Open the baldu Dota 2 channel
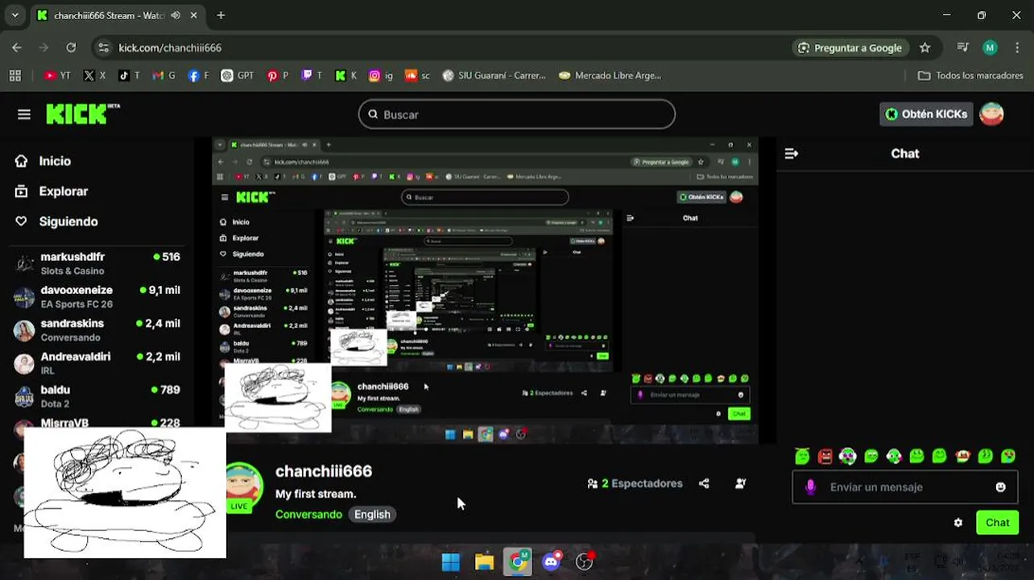This screenshot has width=1034, height=580. pos(98,396)
